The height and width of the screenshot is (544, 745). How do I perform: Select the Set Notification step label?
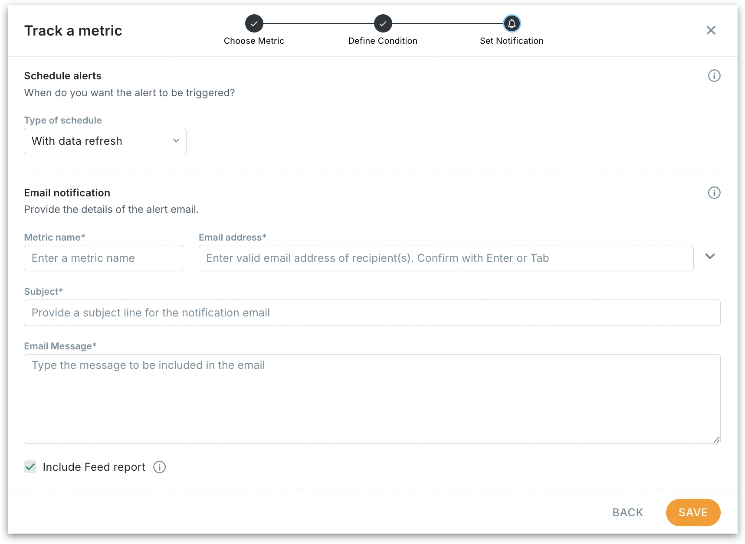tap(512, 41)
